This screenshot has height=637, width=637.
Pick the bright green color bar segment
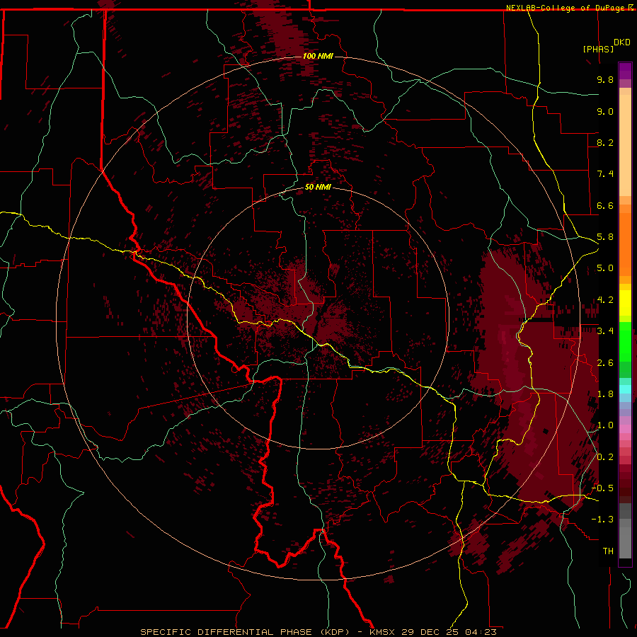point(625,341)
